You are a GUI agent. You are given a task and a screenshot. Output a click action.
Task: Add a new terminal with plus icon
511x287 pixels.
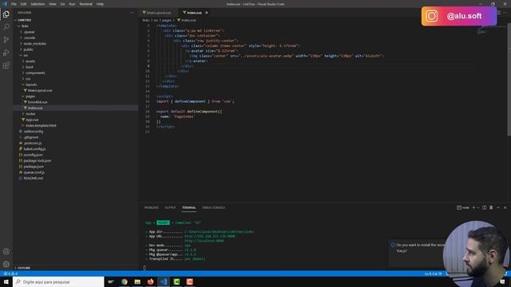click(473, 207)
